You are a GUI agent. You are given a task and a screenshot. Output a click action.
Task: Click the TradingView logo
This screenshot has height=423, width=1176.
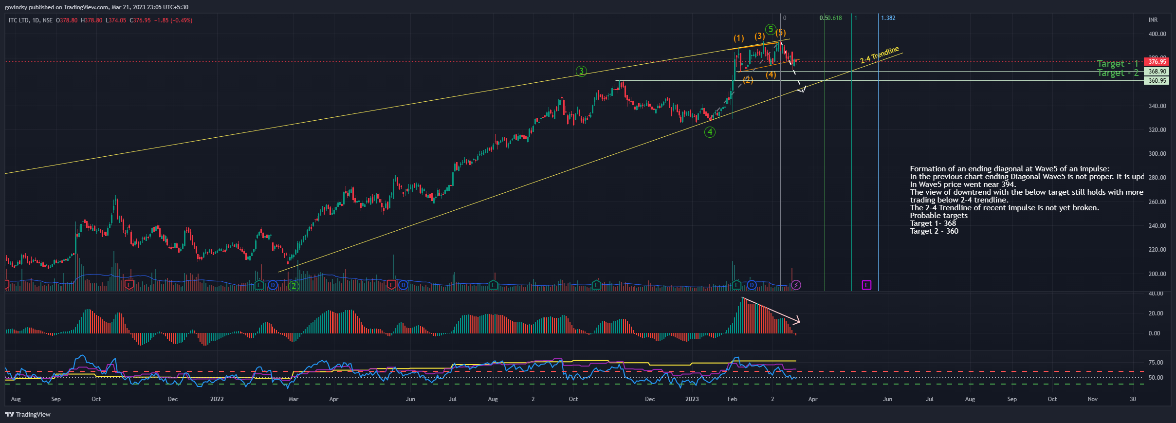[28, 414]
